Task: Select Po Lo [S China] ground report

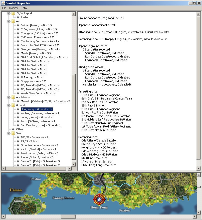Action: pos(38,121)
